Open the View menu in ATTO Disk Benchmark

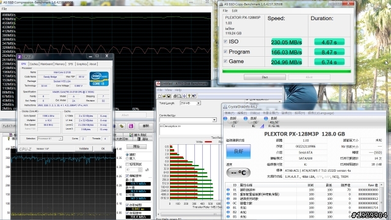[169, 90]
